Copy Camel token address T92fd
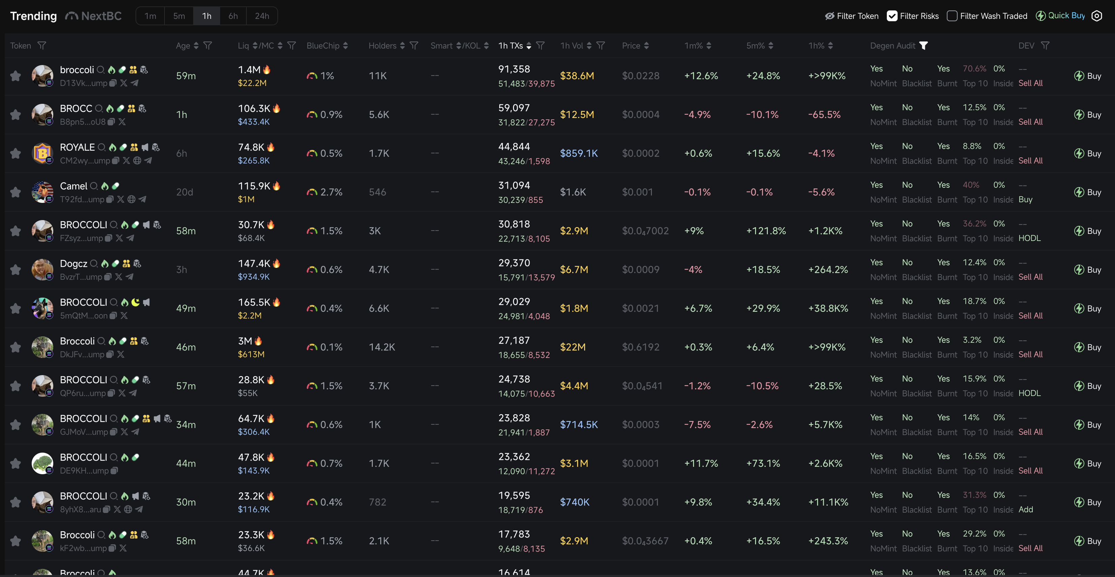 point(110,199)
